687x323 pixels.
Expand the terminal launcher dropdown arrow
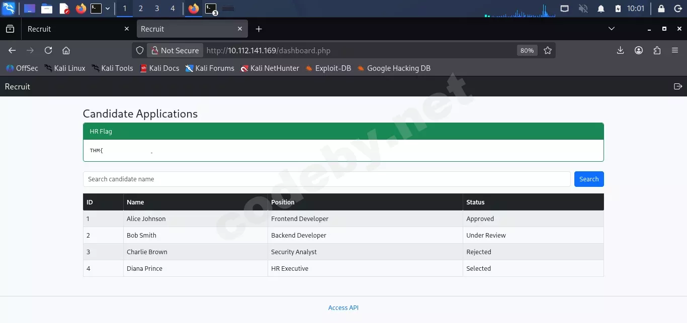pyautogui.click(x=107, y=9)
